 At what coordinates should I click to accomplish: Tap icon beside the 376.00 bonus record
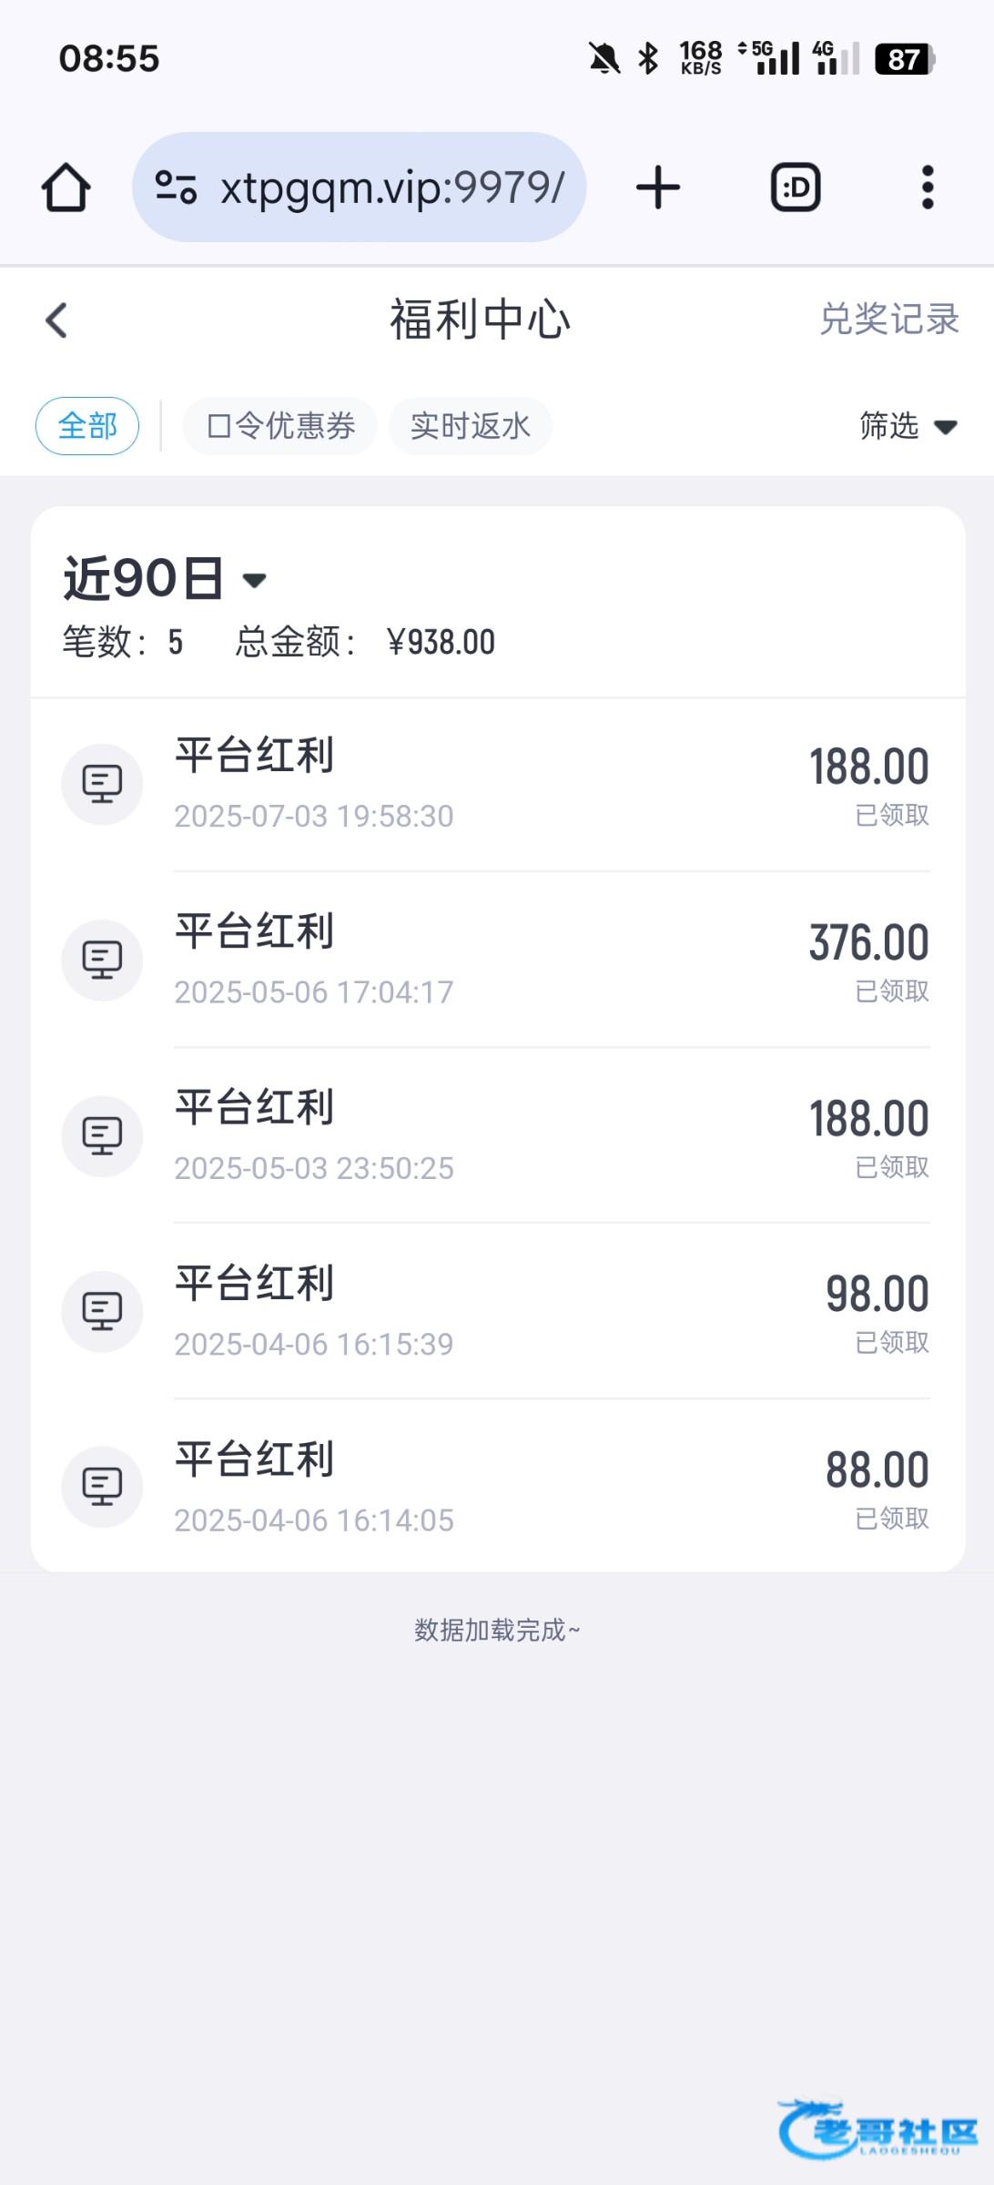[x=102, y=960]
